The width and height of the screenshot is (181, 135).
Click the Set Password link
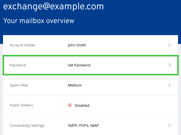(79, 65)
